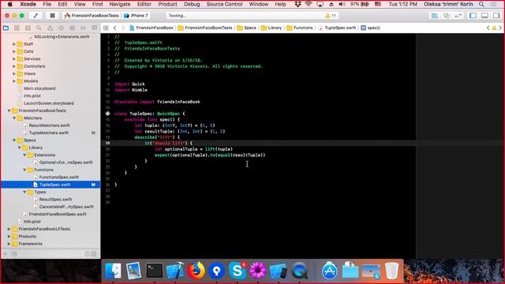Expand the Views folder
The width and height of the screenshot is (505, 284).
click(14, 73)
